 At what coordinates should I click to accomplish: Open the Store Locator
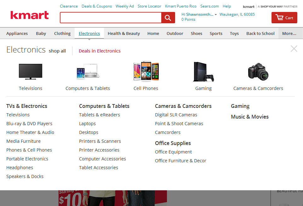point(149,6)
